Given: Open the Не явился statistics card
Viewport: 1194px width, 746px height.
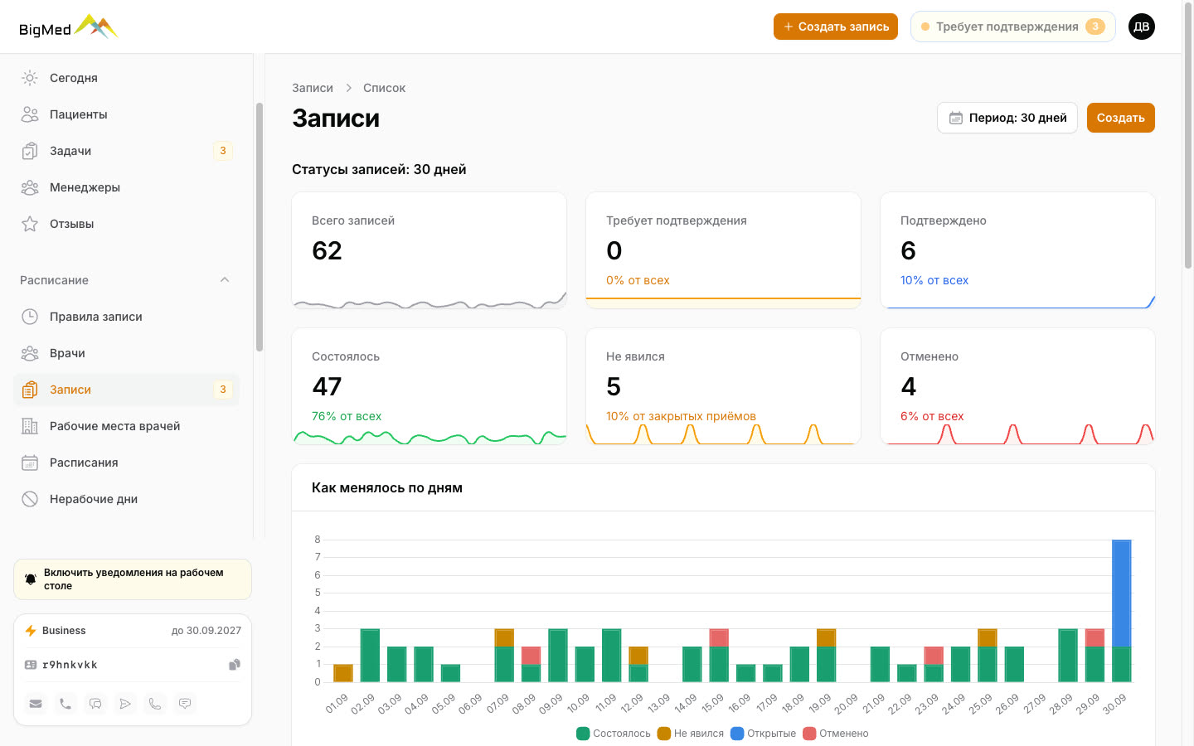Looking at the screenshot, I should (723, 386).
